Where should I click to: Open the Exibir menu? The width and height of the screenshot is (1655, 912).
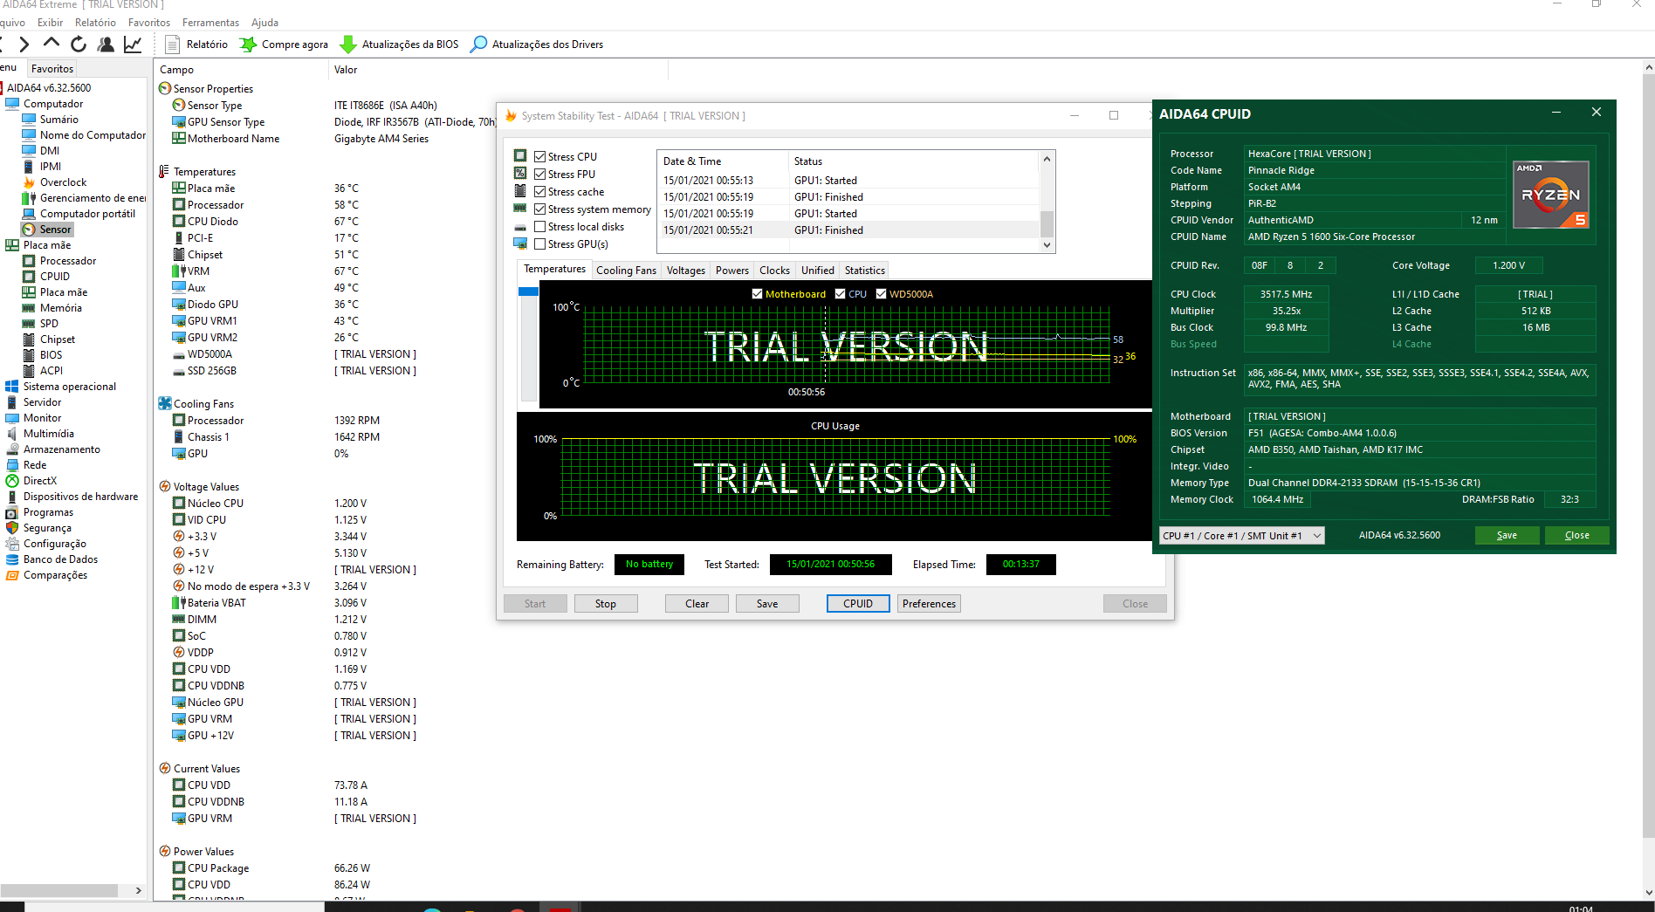click(x=50, y=23)
